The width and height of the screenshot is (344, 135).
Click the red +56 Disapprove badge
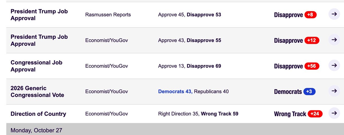pyautogui.click(x=312, y=66)
